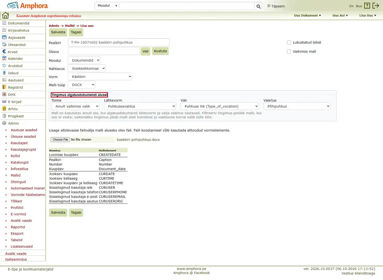Expand the Lähtevorm dropdown
The height and width of the screenshot is (280, 383).
pyautogui.click(x=140, y=106)
